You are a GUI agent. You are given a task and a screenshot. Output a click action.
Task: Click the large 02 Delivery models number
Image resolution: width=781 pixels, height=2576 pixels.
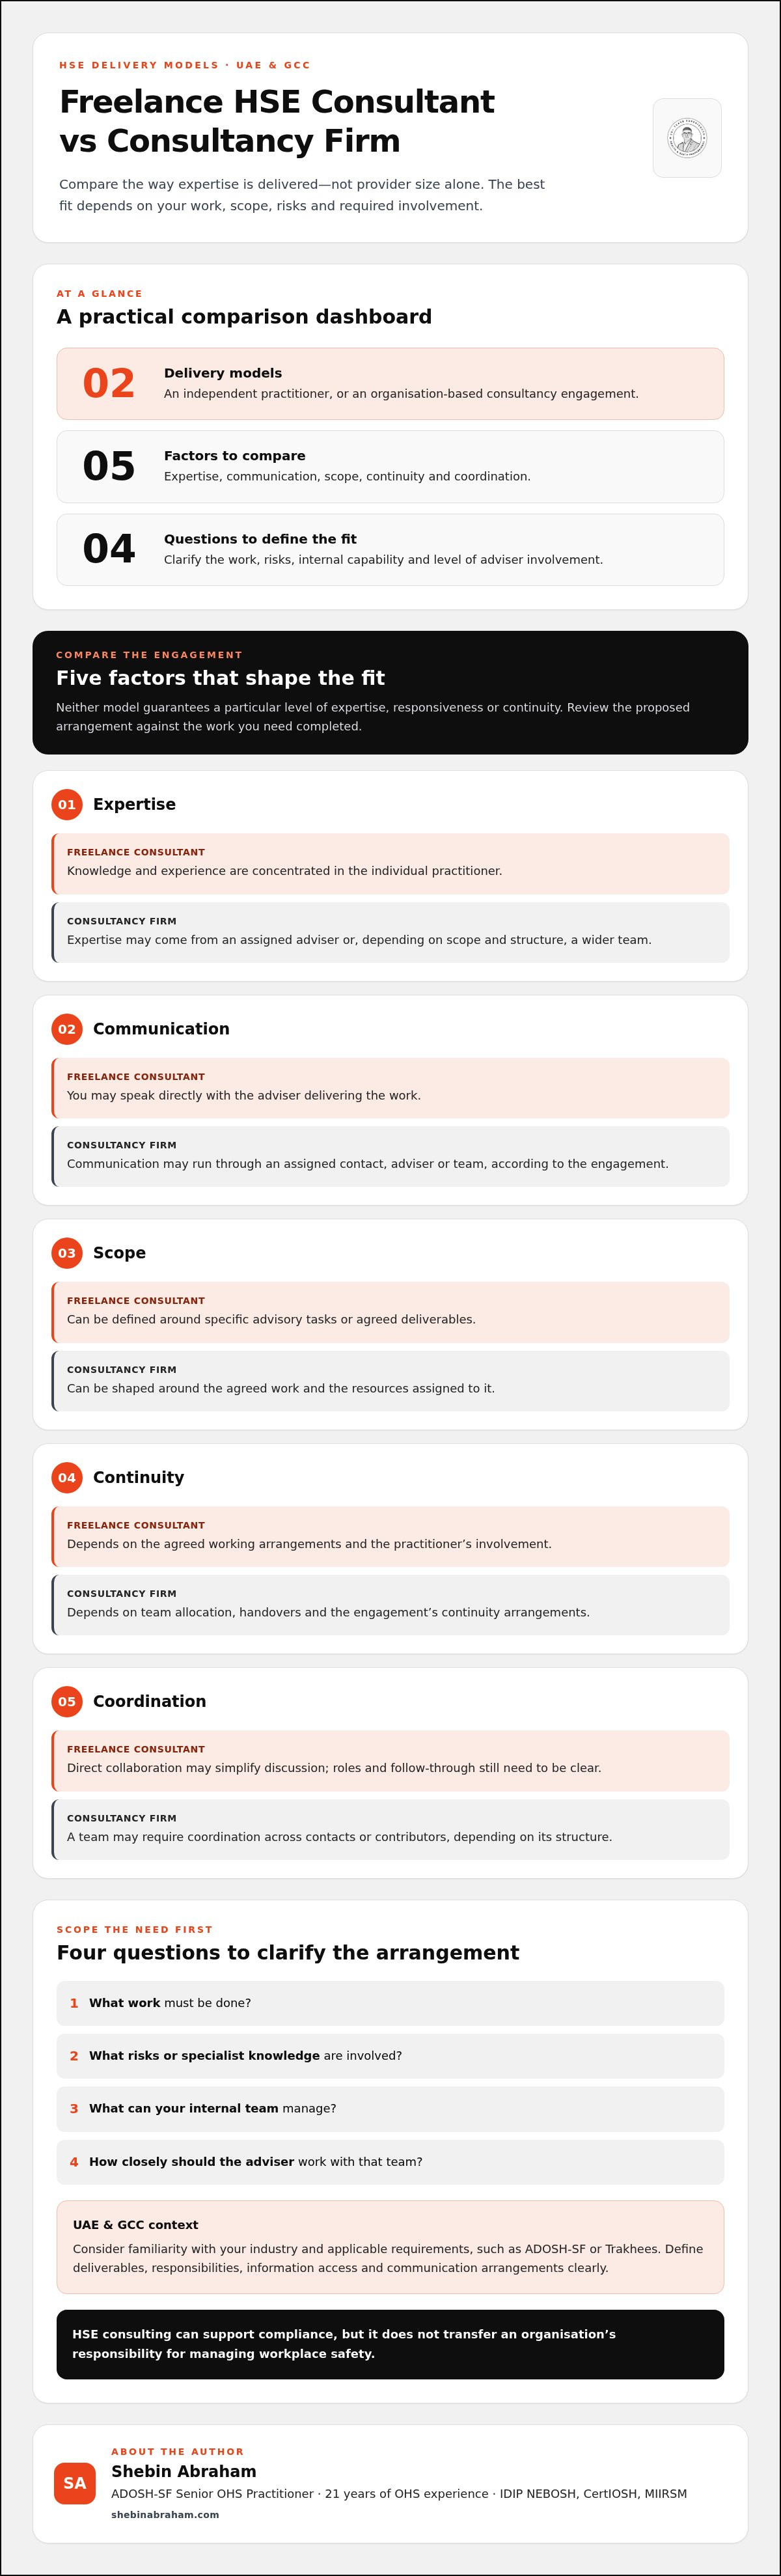pos(109,384)
